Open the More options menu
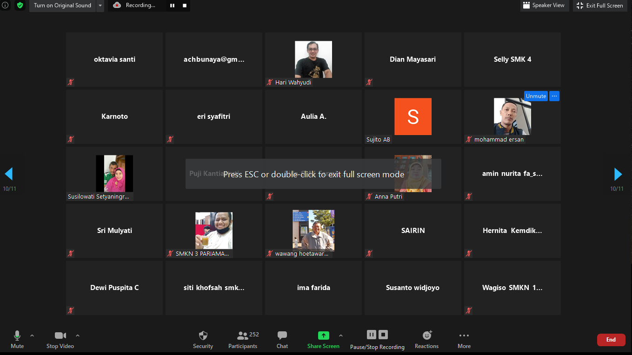 [464, 340]
